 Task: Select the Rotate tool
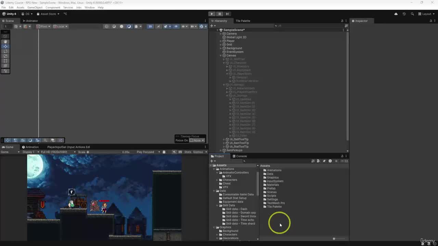(5, 51)
